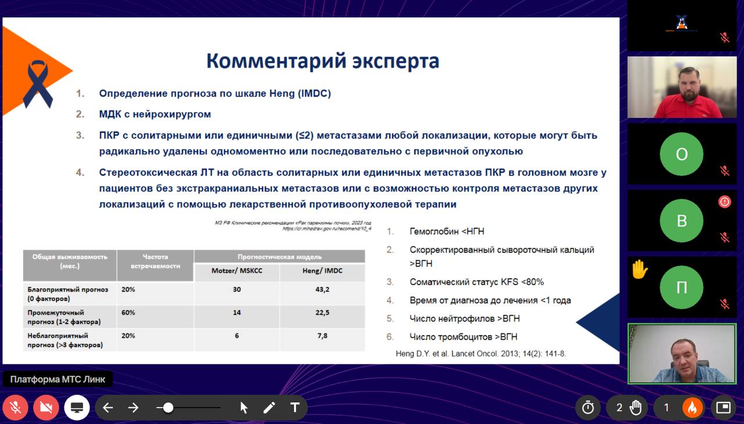Click the Платформа МТС Линк label
The width and height of the screenshot is (744, 424).
click(x=58, y=379)
